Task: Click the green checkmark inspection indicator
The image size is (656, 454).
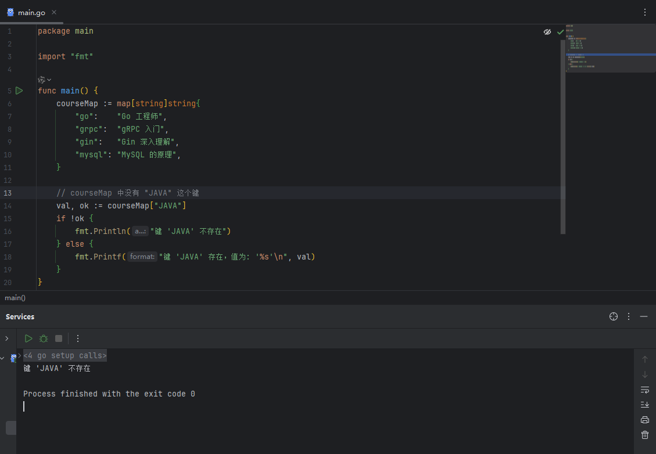Action: [560, 32]
